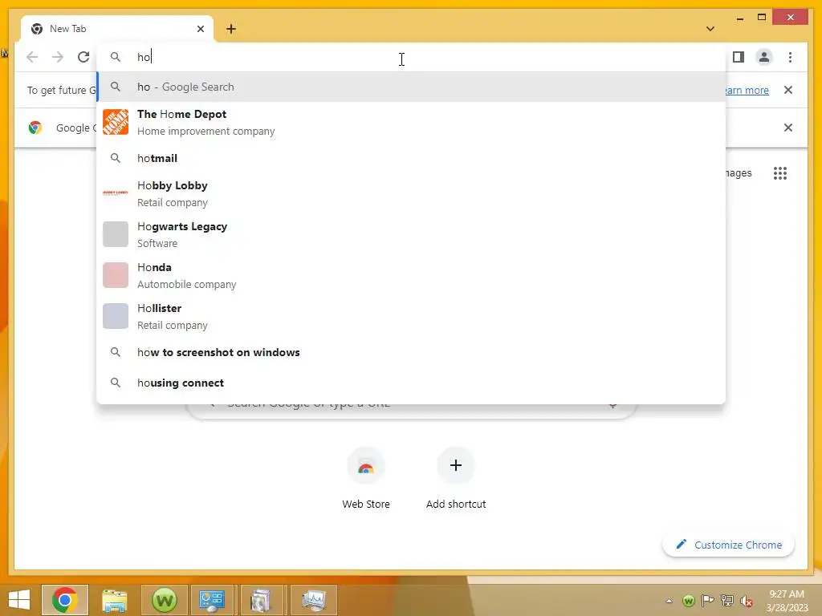822x616 pixels.
Task: Expand the tab search chevron
Action: click(x=710, y=29)
